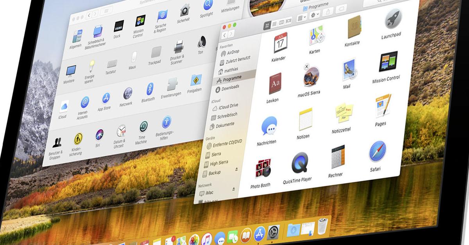The width and height of the screenshot is (469, 245).
Task: Select Downloads in Finder sidebar
Action: (227, 88)
